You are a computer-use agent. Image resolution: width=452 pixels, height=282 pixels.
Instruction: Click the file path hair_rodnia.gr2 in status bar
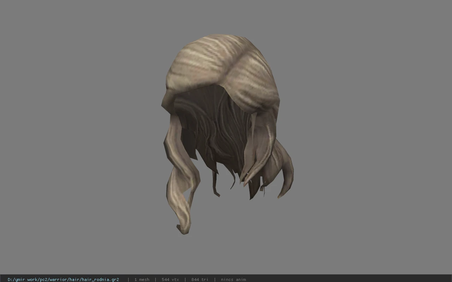pyautogui.click(x=63, y=280)
